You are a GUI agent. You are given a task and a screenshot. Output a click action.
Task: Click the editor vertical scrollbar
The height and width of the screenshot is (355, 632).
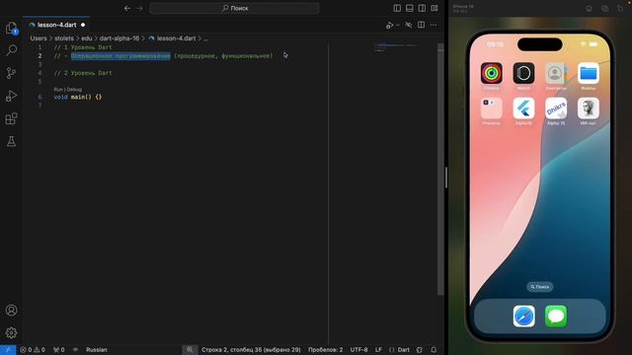(x=440, y=169)
